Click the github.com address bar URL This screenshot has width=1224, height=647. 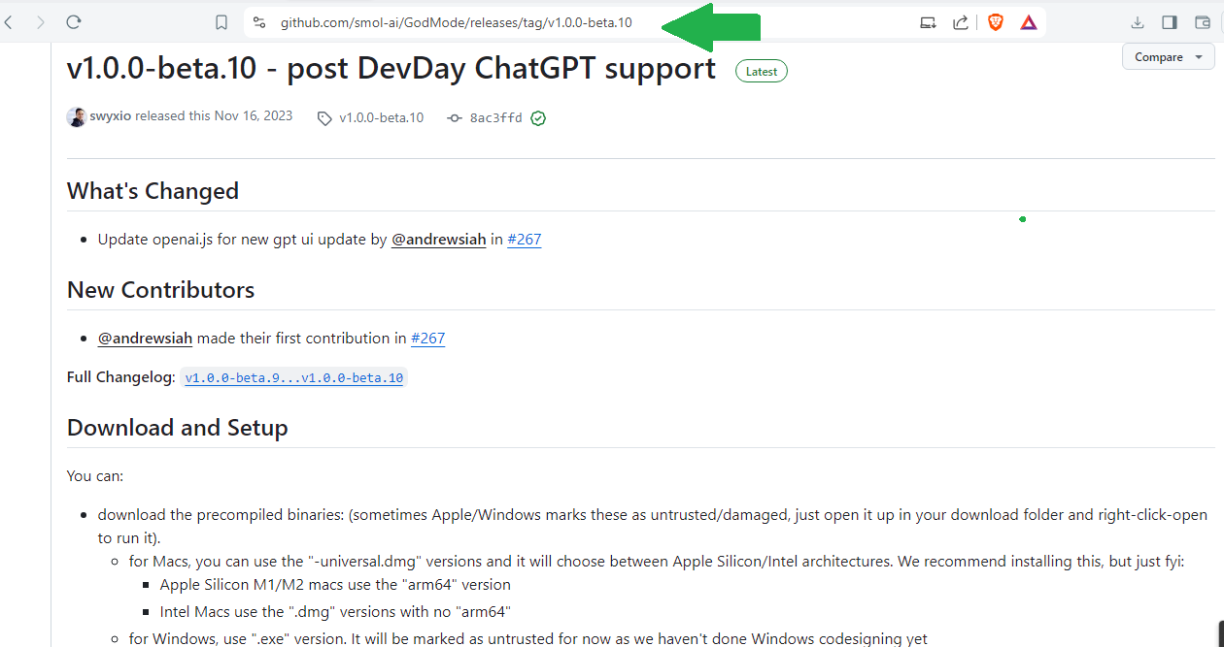click(x=457, y=22)
